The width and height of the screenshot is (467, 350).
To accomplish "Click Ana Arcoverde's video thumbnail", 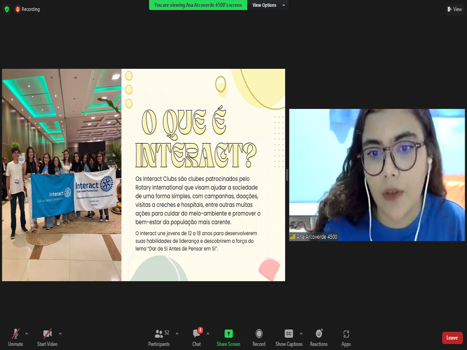I will (x=377, y=175).
